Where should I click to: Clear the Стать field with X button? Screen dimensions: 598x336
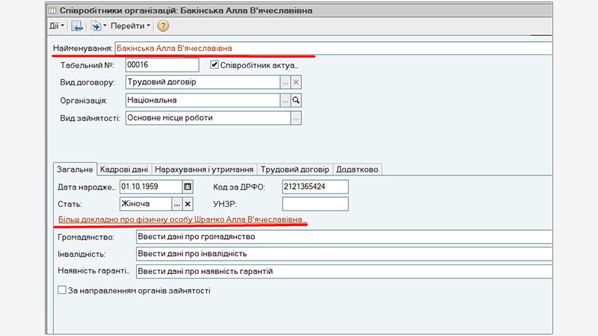point(188,203)
